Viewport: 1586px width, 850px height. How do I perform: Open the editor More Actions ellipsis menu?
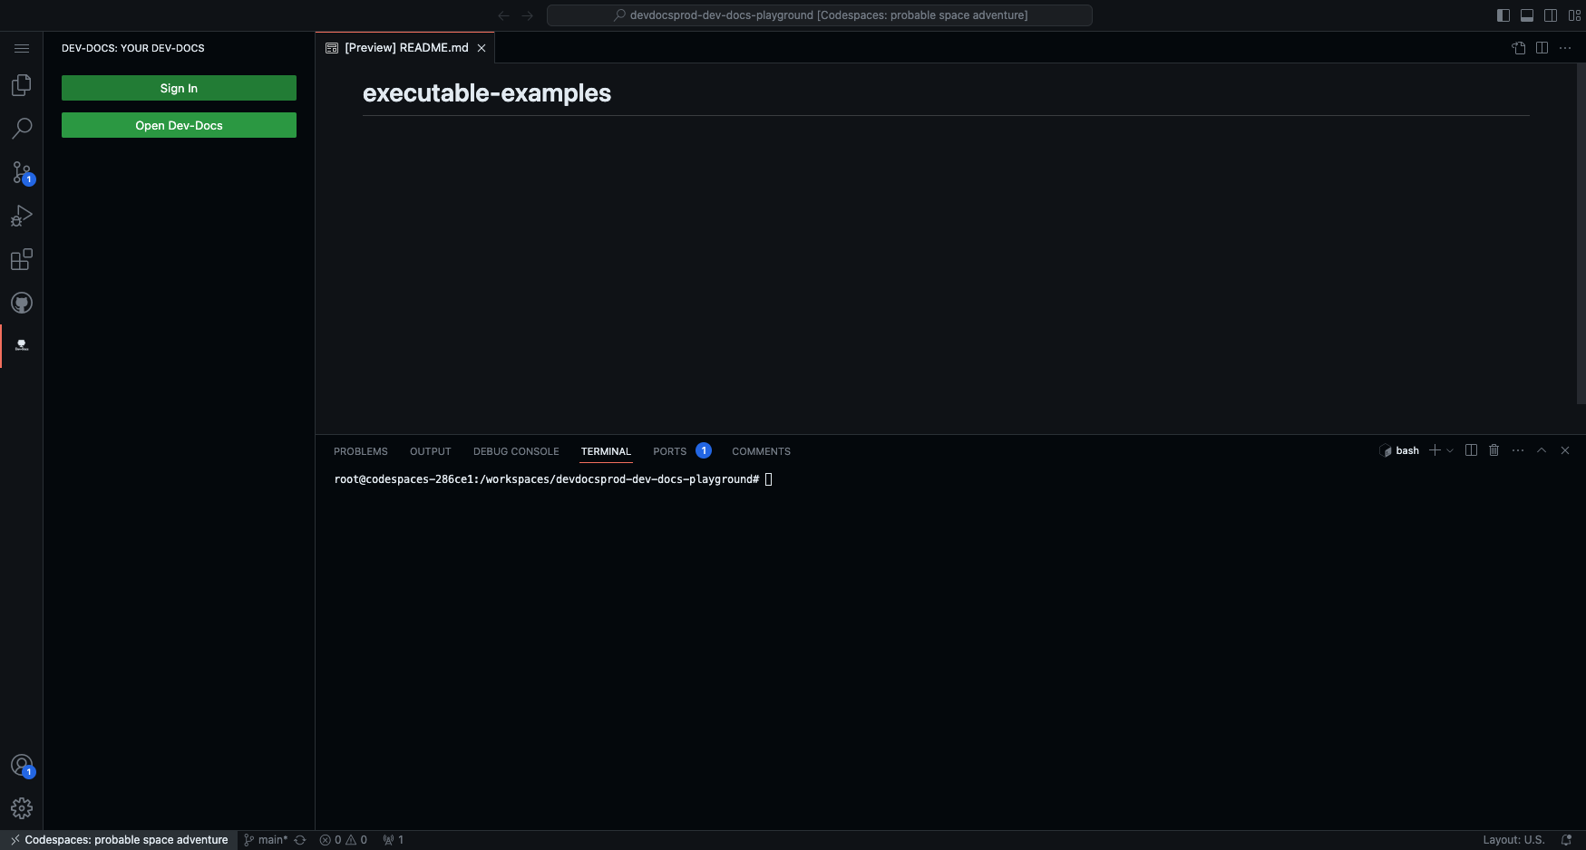tap(1565, 48)
